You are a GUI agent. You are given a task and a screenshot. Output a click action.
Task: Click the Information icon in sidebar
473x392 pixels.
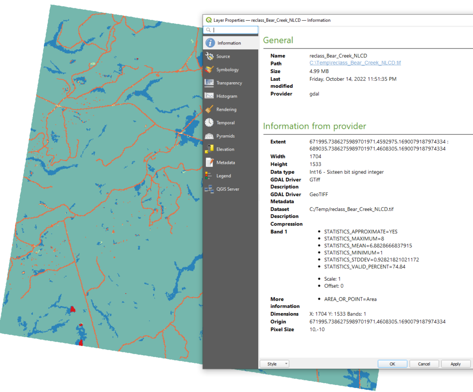point(210,43)
